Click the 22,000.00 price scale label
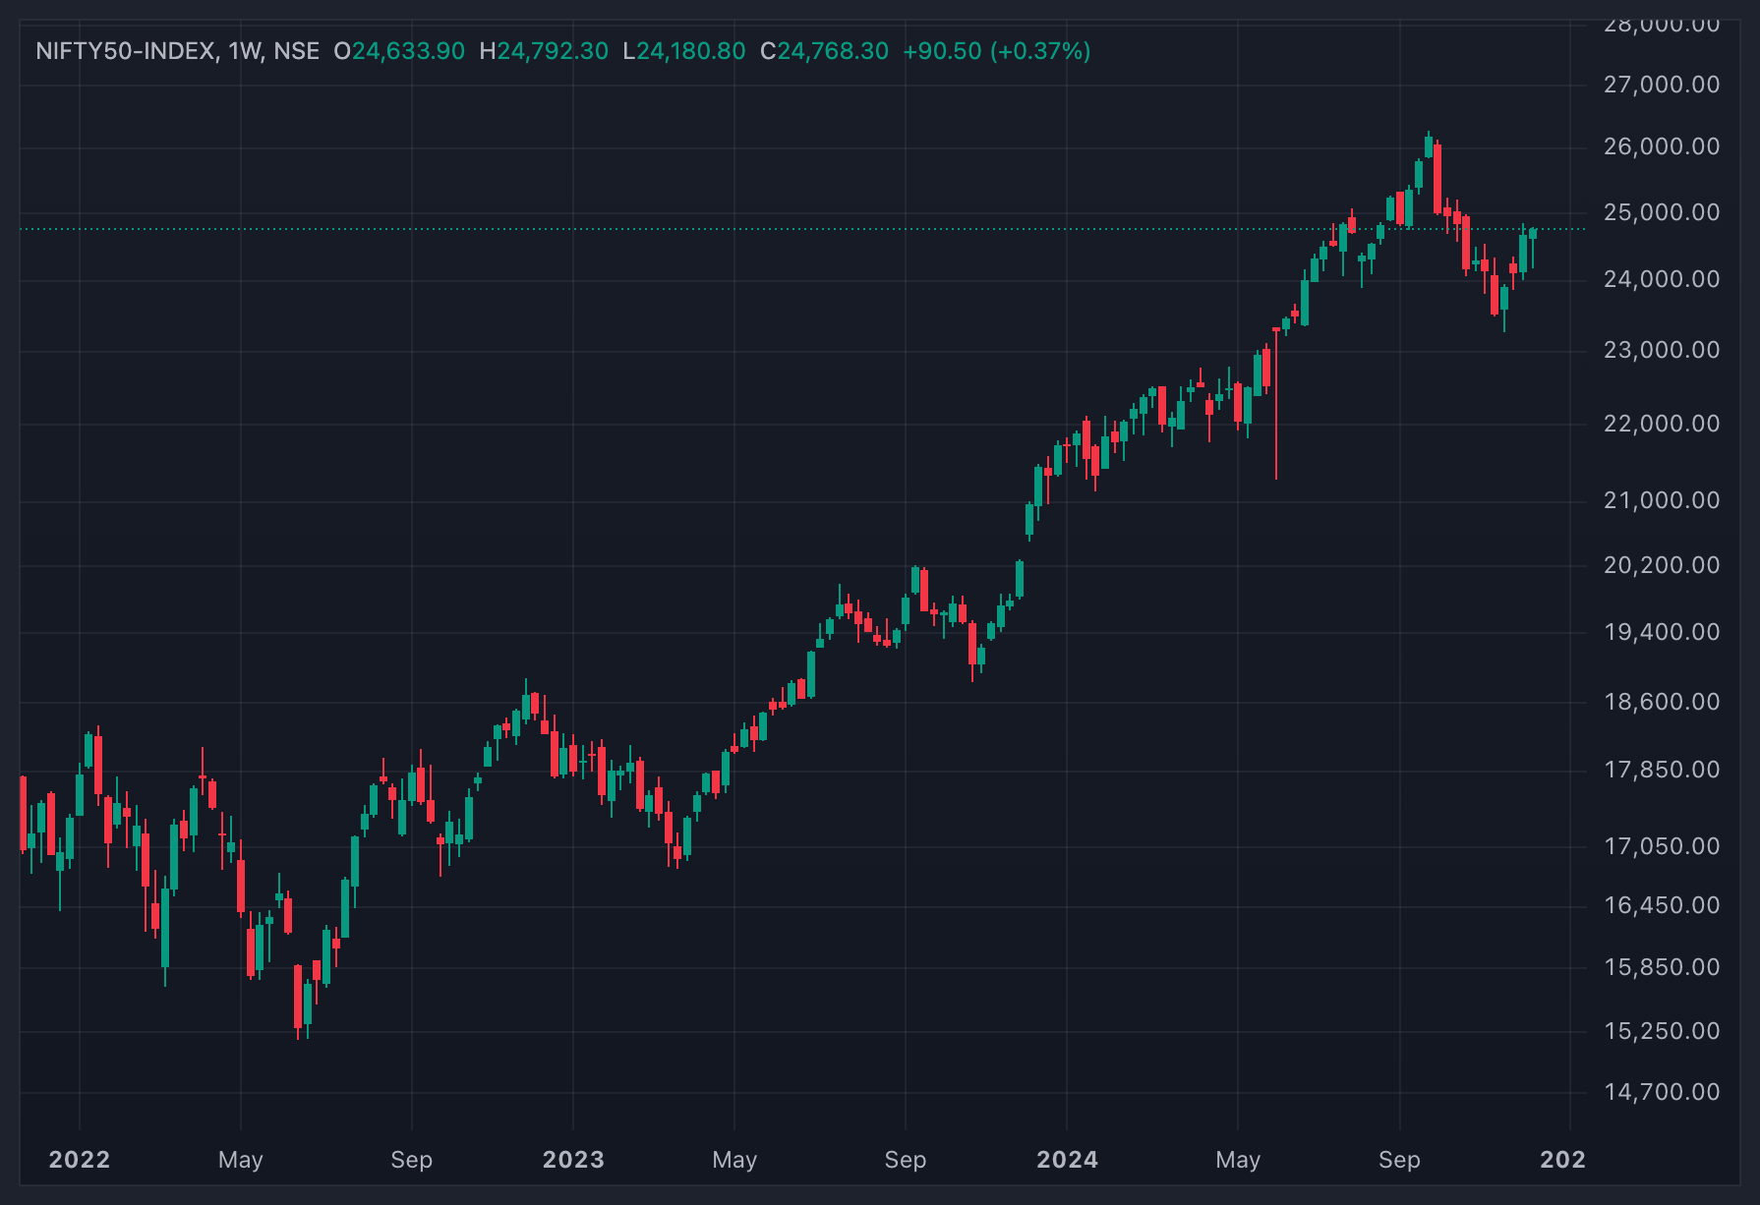 pos(1662,424)
